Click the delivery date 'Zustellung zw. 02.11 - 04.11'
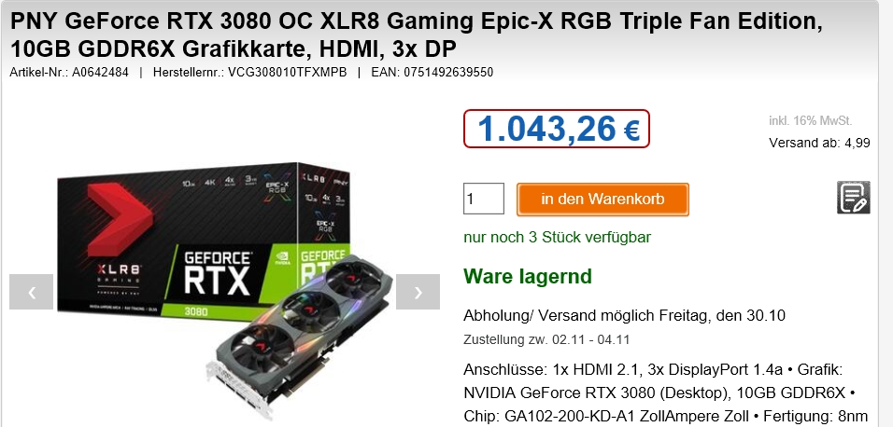The image size is (893, 427). [546, 340]
